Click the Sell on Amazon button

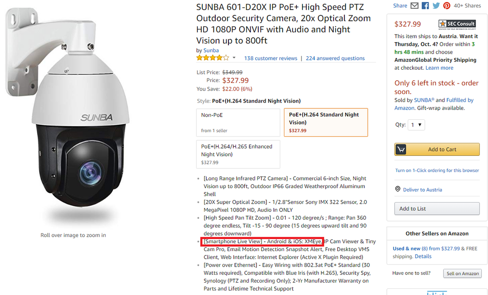point(462,273)
